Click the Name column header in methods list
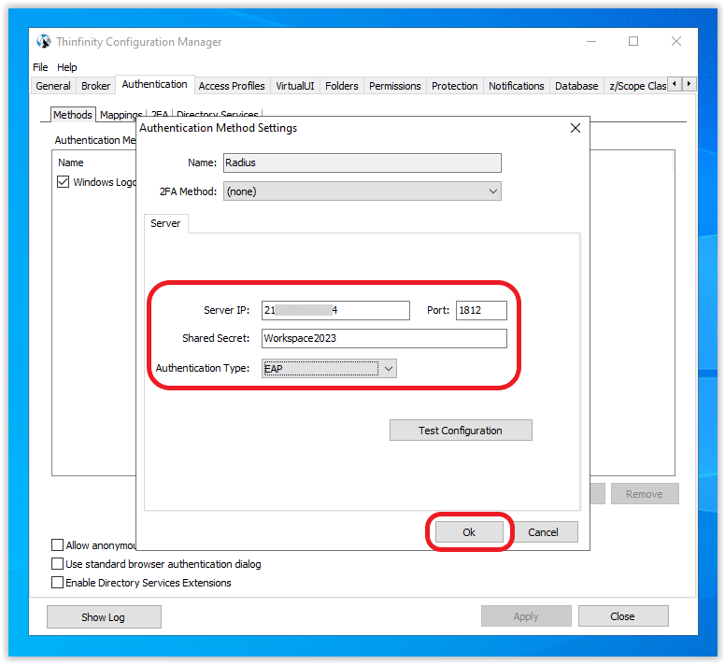725x664 pixels. point(71,162)
